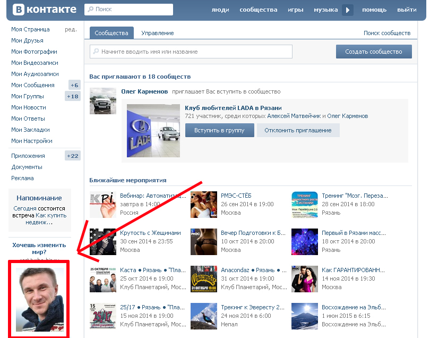The height and width of the screenshot is (338, 430).
Task: Open Приложения in sidebar
Action: (28, 156)
